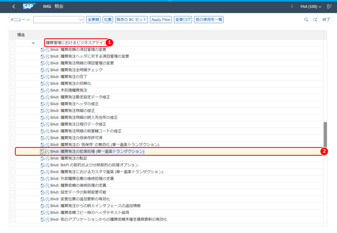Tick checkbox for BAPI の契約および分納契約 row

[12, 165]
